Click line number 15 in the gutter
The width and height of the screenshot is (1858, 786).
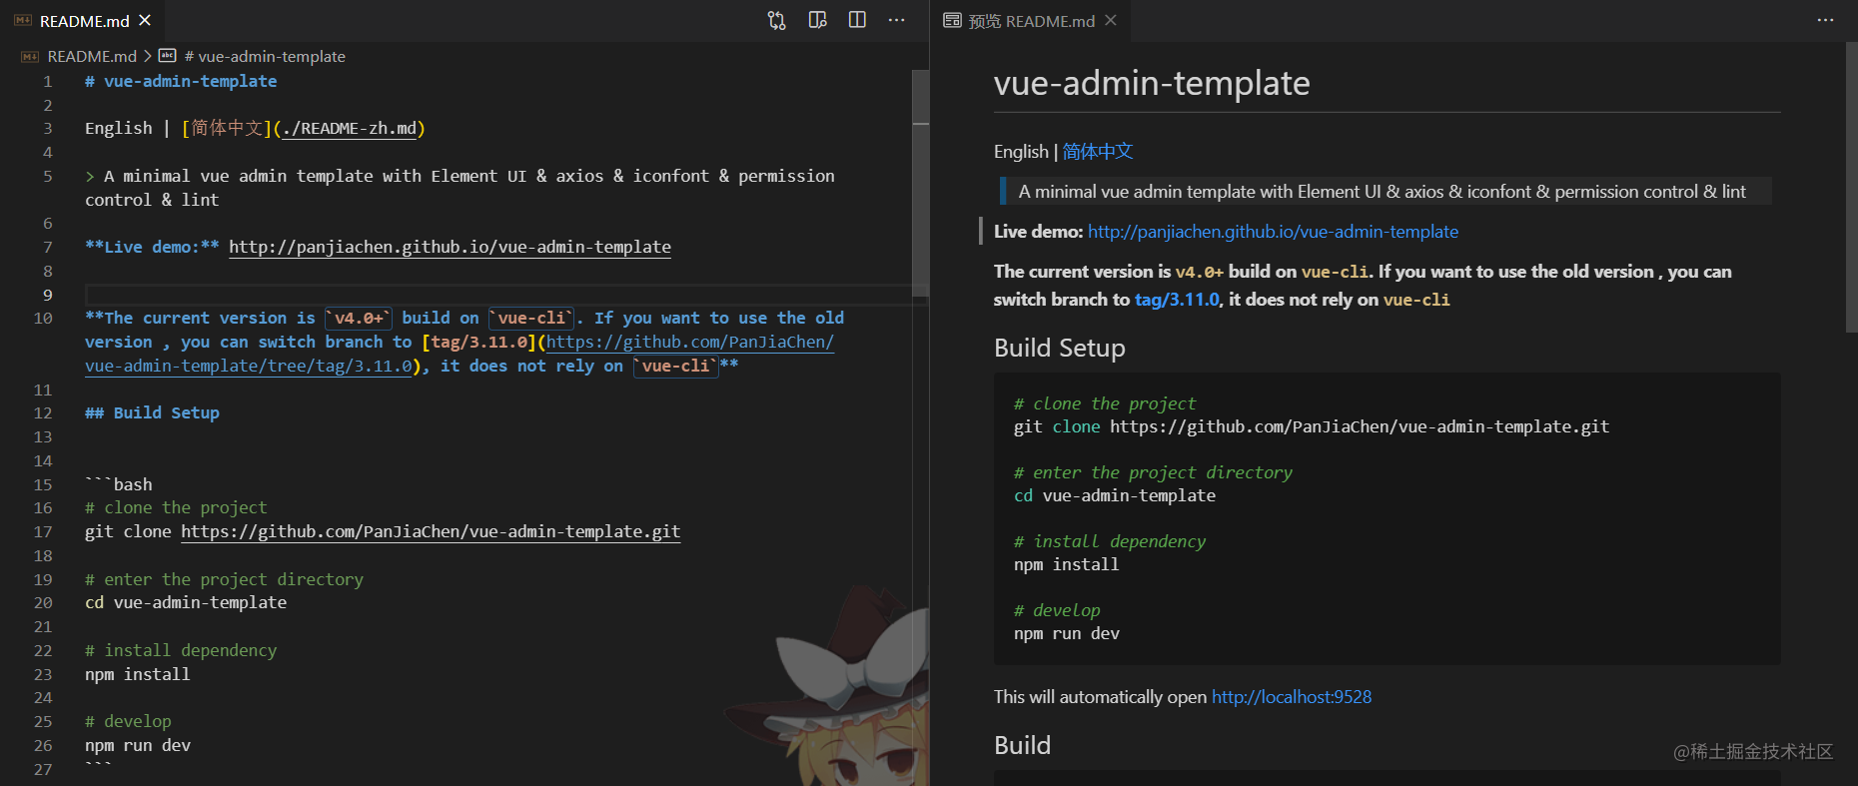[43, 484]
